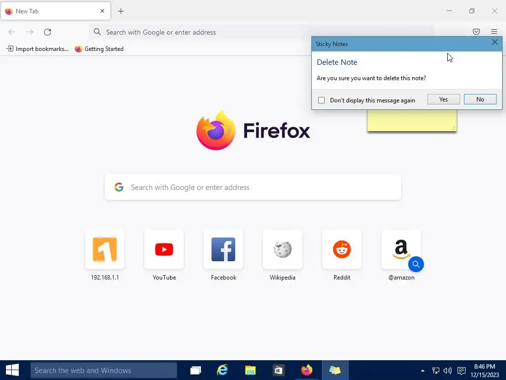The image size is (506, 380).
Task: Restore down the Firefox window
Action: 472,11
